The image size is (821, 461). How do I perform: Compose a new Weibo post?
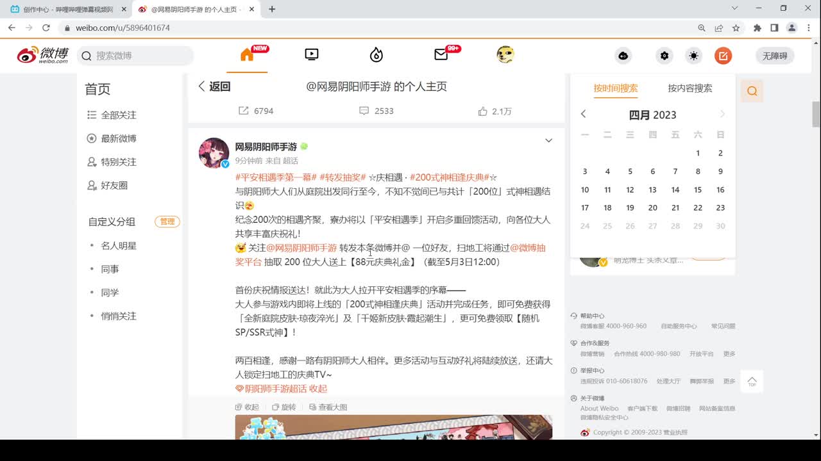point(723,56)
